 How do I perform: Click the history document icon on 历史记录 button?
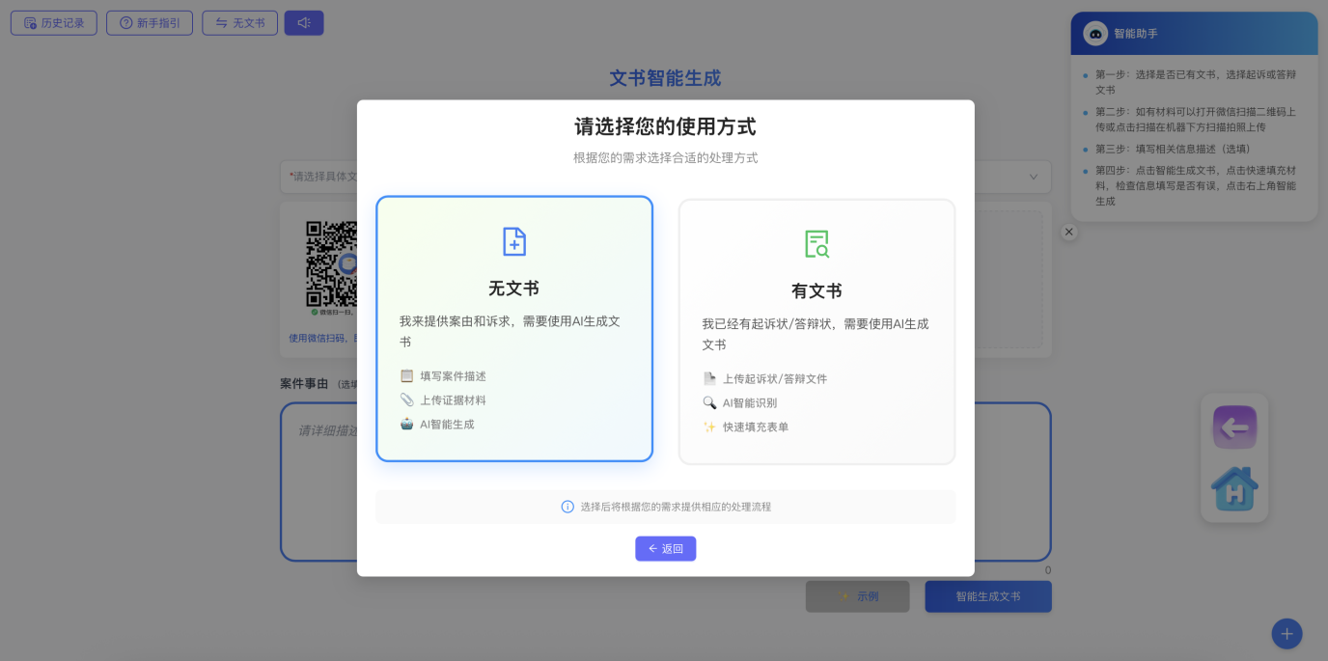point(27,22)
